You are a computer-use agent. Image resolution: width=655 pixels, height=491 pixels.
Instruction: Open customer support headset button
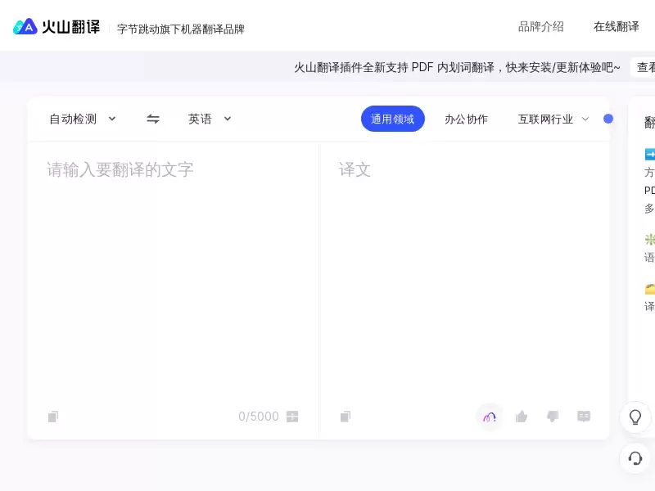click(635, 458)
